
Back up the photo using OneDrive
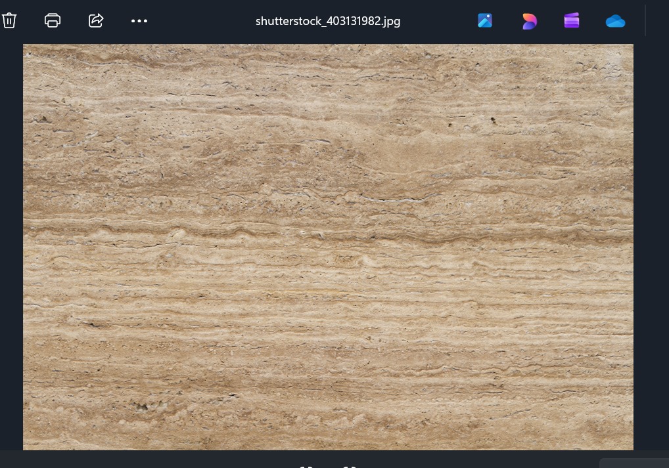(x=615, y=21)
